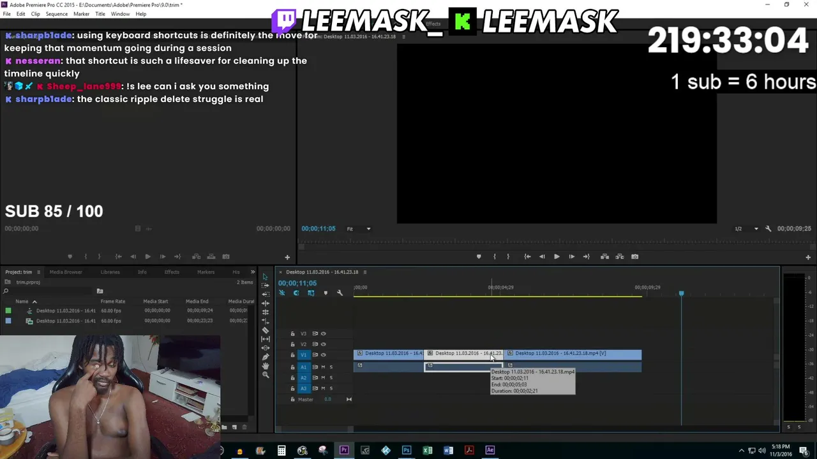Open the Source Monitor button editor plus
Viewport: 817px width, 459px height.
tap(287, 257)
